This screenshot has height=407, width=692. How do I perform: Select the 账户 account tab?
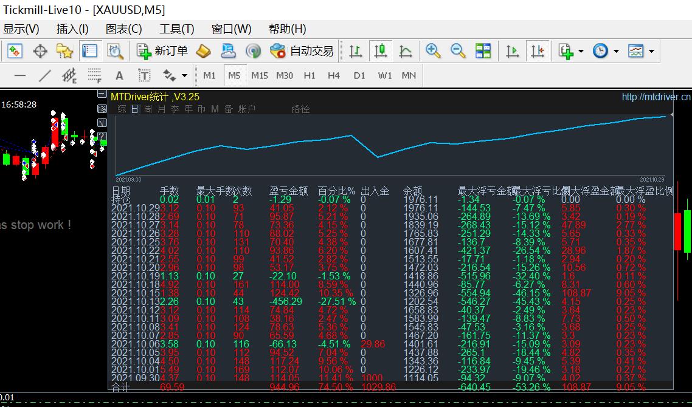click(247, 109)
